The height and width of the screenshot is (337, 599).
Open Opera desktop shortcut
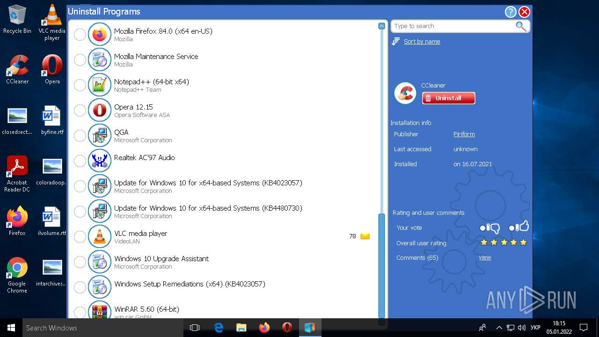coord(52,70)
